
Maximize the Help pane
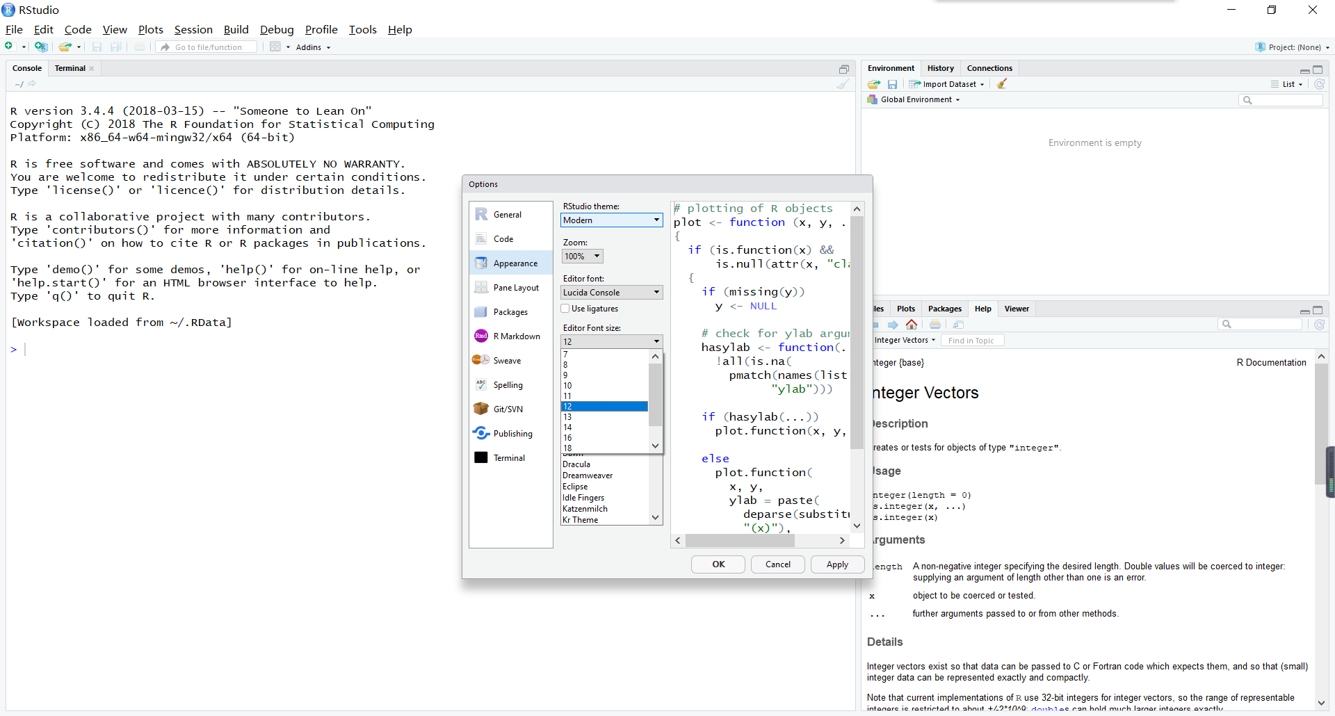pos(1318,310)
